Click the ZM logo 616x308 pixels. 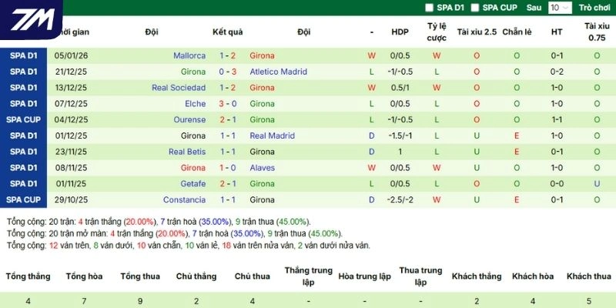pyautogui.click(x=31, y=19)
